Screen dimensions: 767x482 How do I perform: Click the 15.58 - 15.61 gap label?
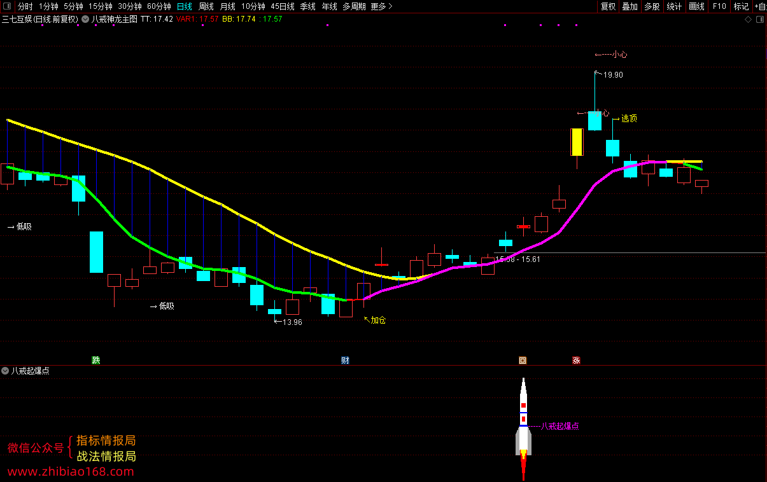point(517,259)
